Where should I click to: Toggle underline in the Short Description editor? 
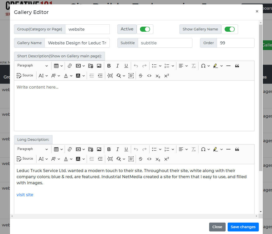[126, 66]
